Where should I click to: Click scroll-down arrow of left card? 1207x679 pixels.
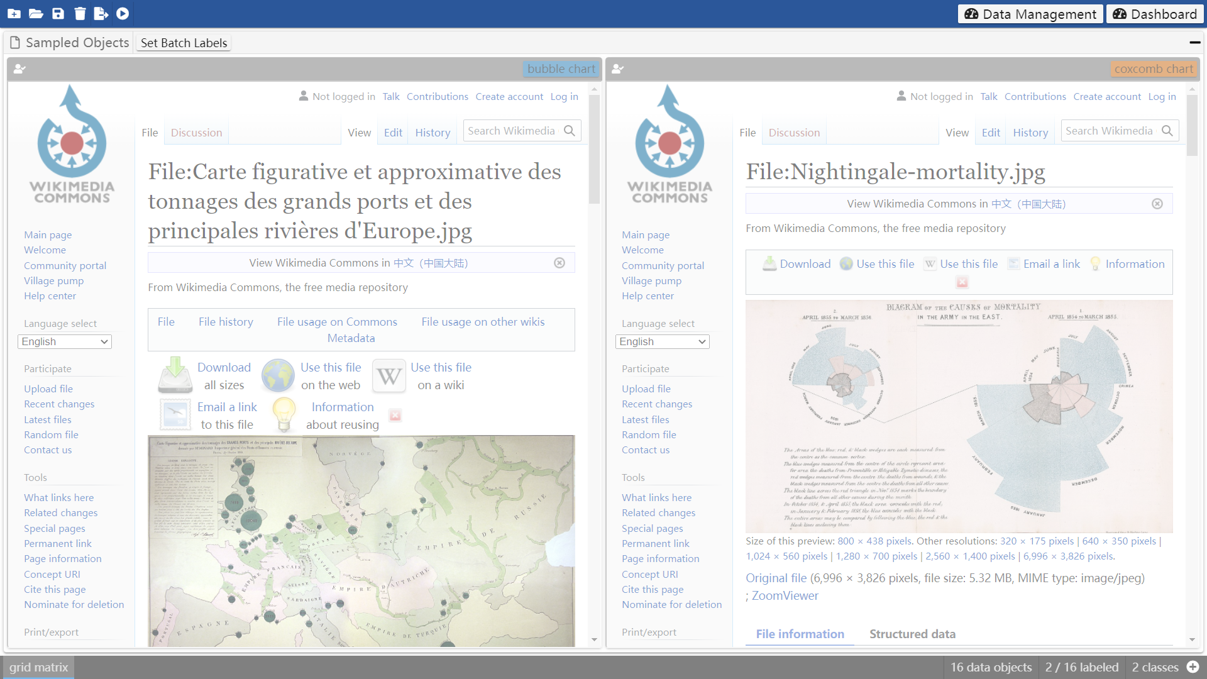pyautogui.click(x=594, y=640)
